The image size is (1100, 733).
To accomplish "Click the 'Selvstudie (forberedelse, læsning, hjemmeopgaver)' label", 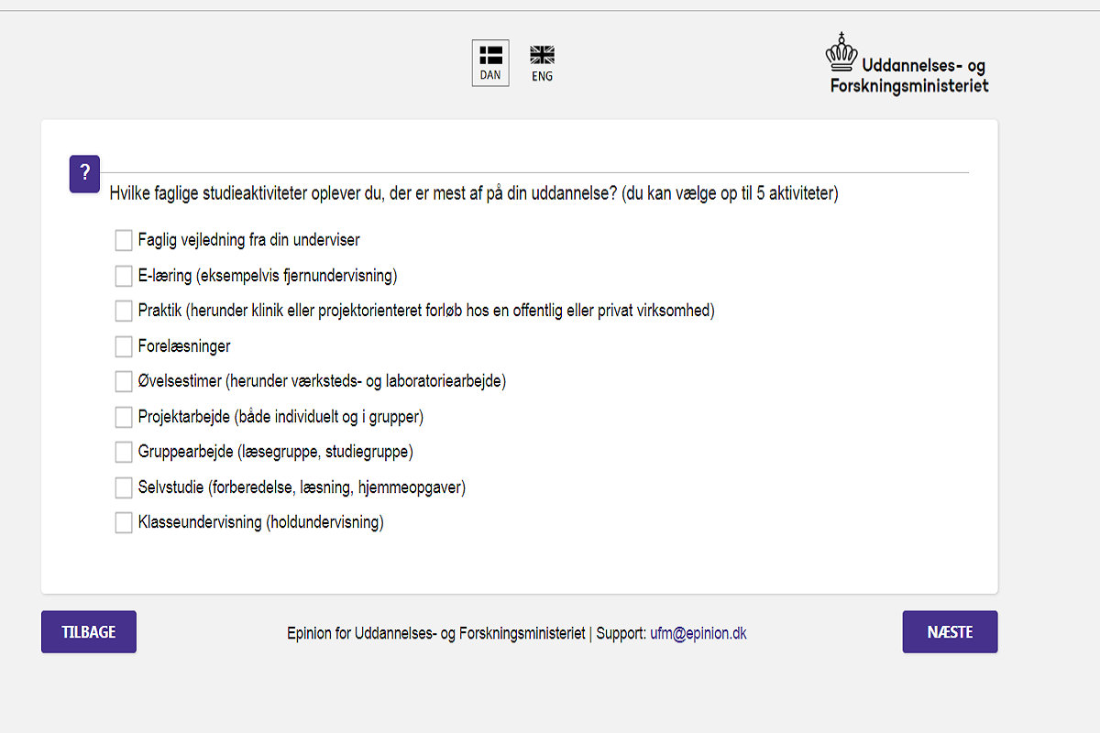I will (x=302, y=487).
